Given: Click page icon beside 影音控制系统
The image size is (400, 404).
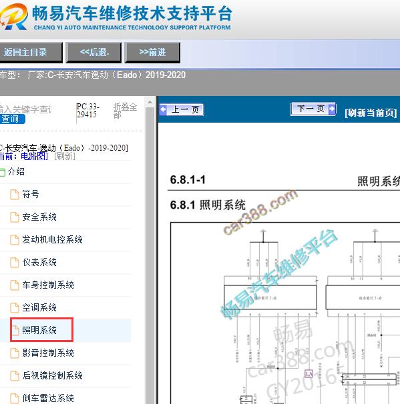Looking at the screenshot, I should 15,353.
